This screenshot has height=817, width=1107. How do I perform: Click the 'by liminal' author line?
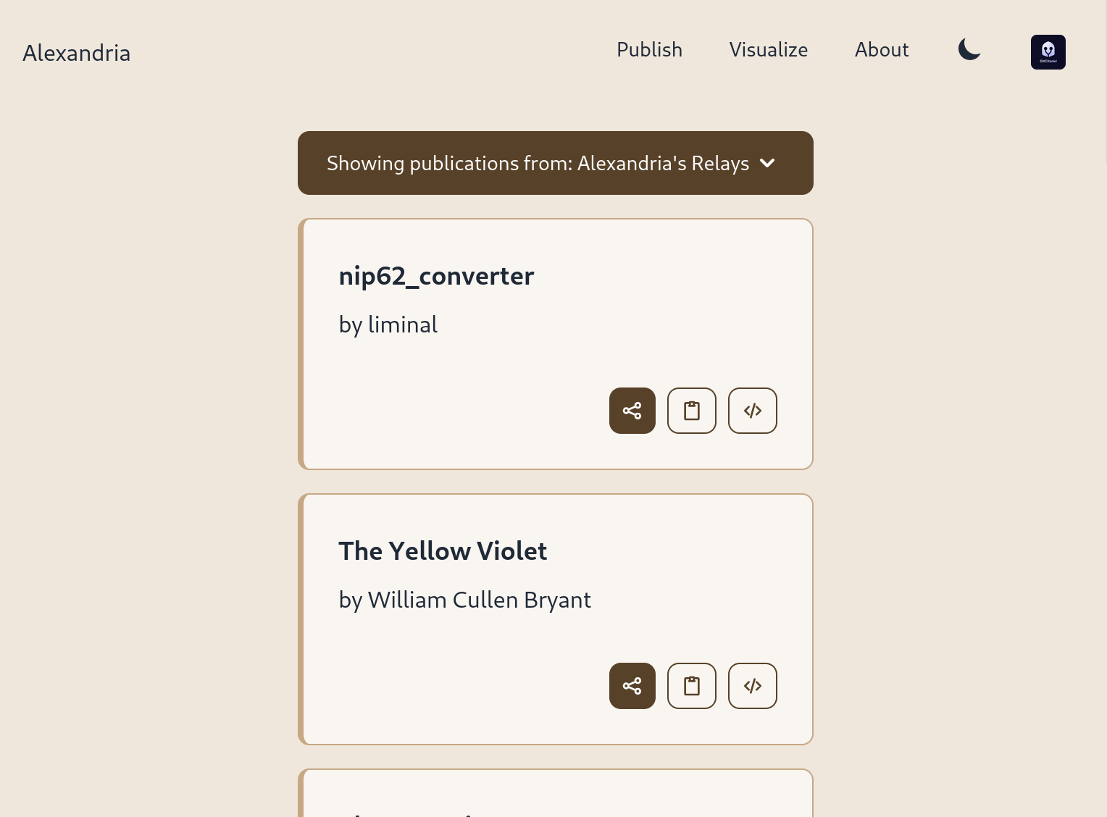tap(388, 324)
